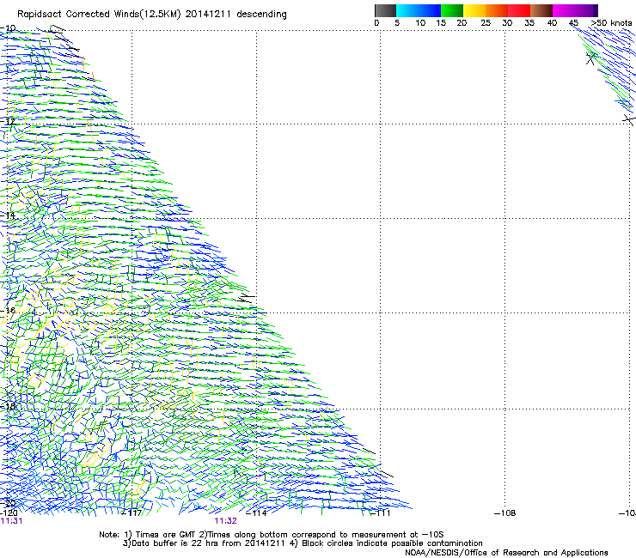Click the '-20' latitude axis label
This screenshot has height=558, width=636.
coord(8,503)
